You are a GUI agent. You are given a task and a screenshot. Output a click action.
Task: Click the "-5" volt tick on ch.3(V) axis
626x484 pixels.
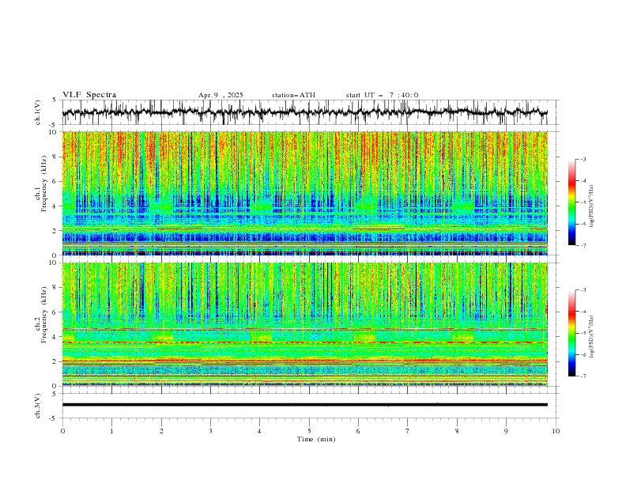pos(53,418)
